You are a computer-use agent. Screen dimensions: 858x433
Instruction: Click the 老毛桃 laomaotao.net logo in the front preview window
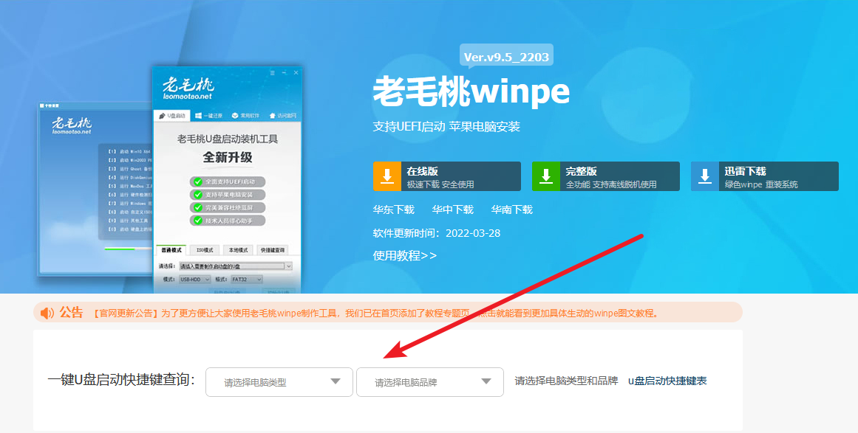[x=188, y=89]
